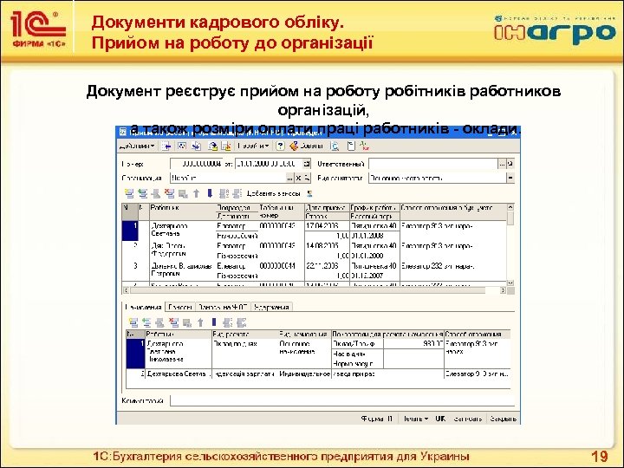
Task: Click the Дата приема column header
Action: (x=327, y=208)
